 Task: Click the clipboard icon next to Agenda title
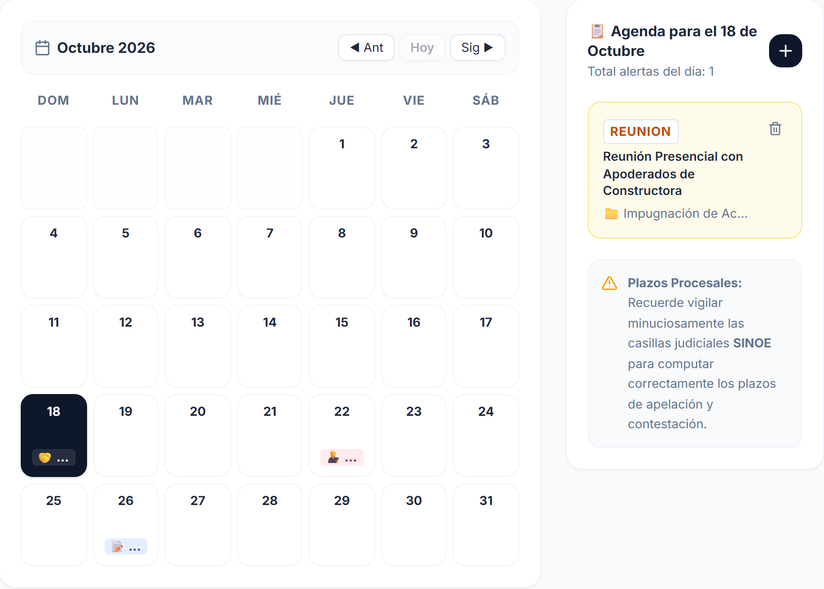(x=597, y=31)
